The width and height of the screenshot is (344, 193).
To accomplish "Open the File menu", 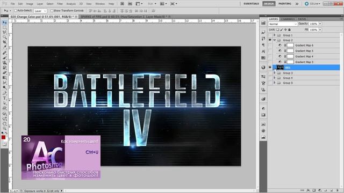I will click(x=13, y=4).
